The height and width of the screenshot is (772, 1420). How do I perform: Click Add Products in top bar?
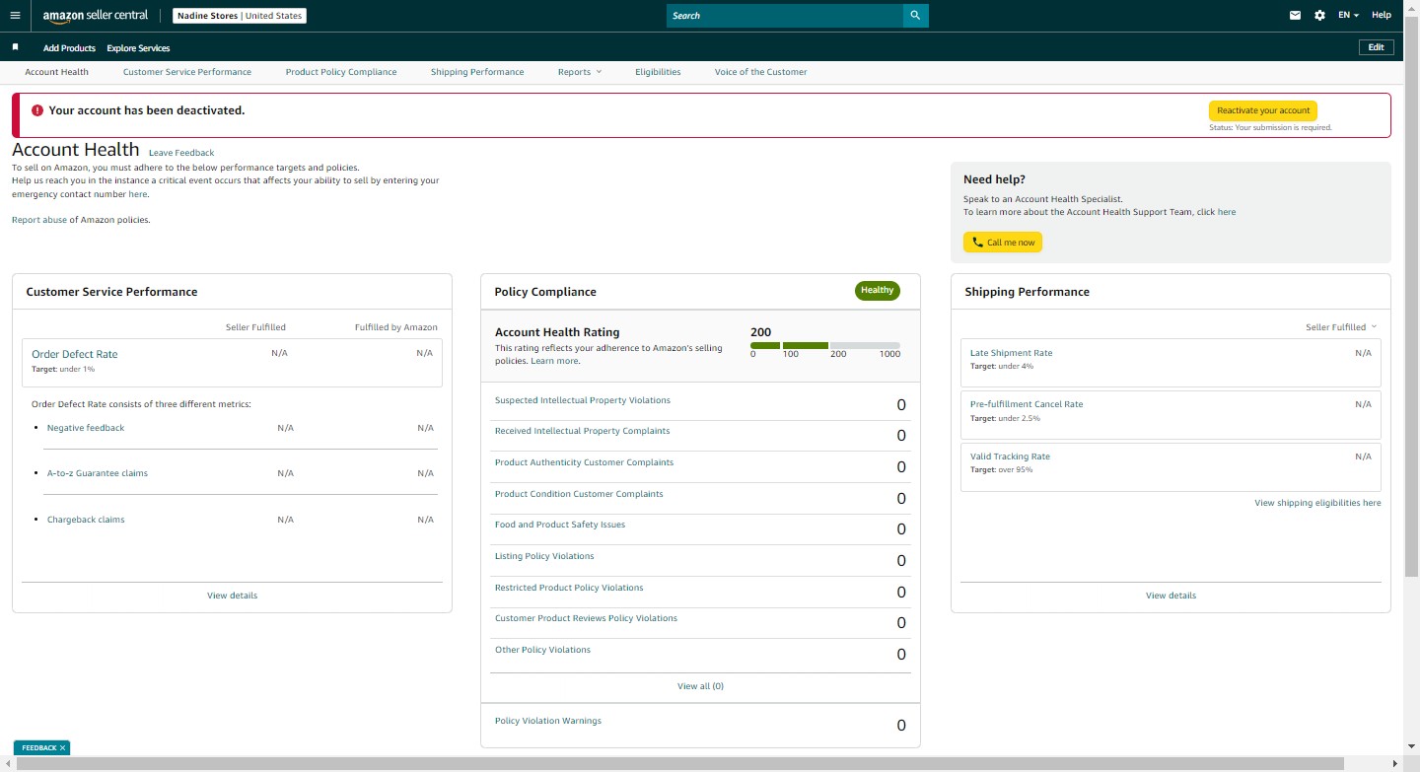click(x=69, y=48)
